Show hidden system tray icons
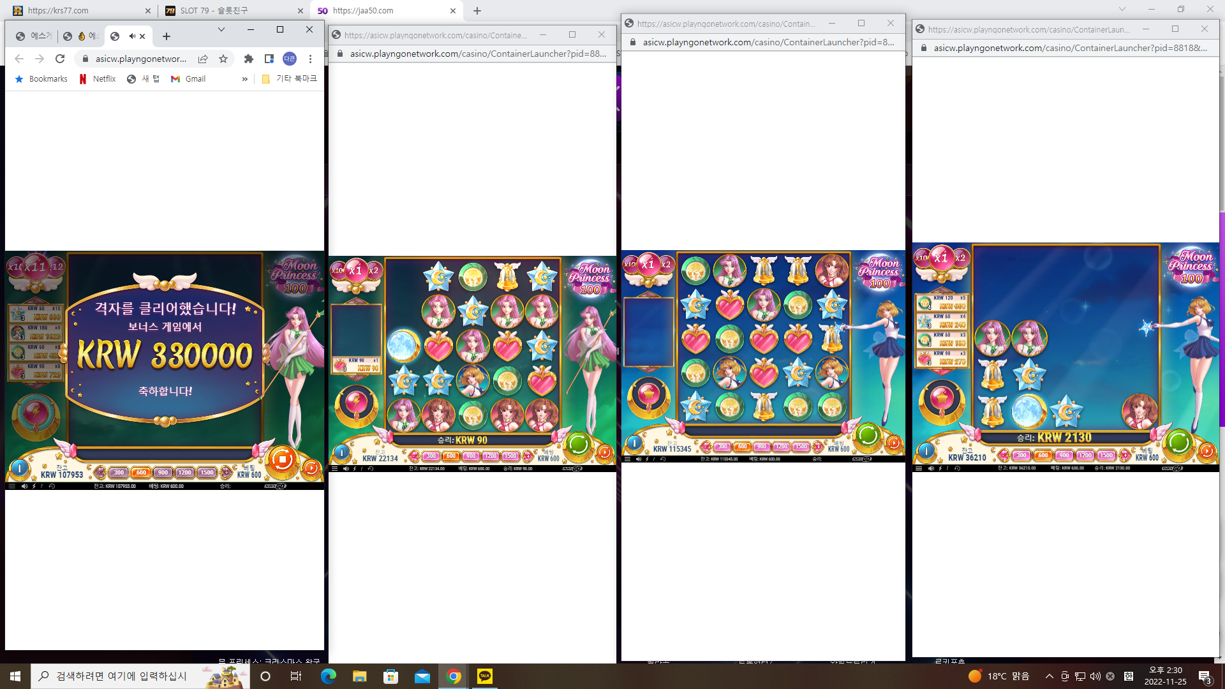This screenshot has height=689, width=1225. [x=1050, y=676]
